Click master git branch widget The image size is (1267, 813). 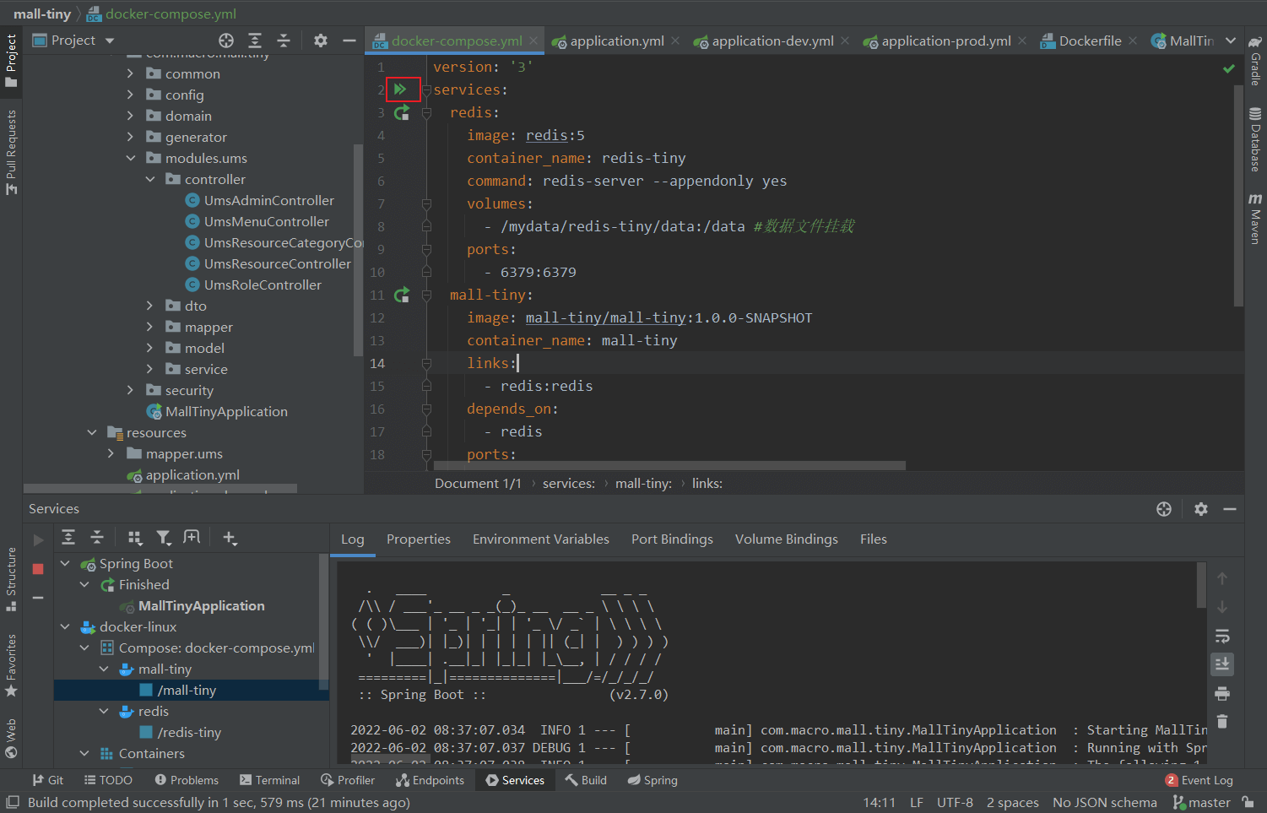click(1202, 802)
